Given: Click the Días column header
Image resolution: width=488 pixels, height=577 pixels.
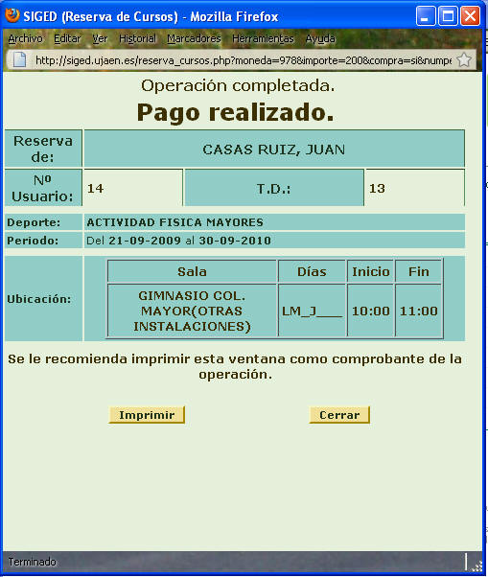Looking at the screenshot, I should (x=312, y=271).
